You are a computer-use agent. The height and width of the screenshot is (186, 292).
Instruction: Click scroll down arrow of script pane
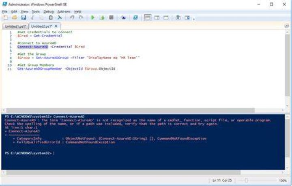pos(287,106)
